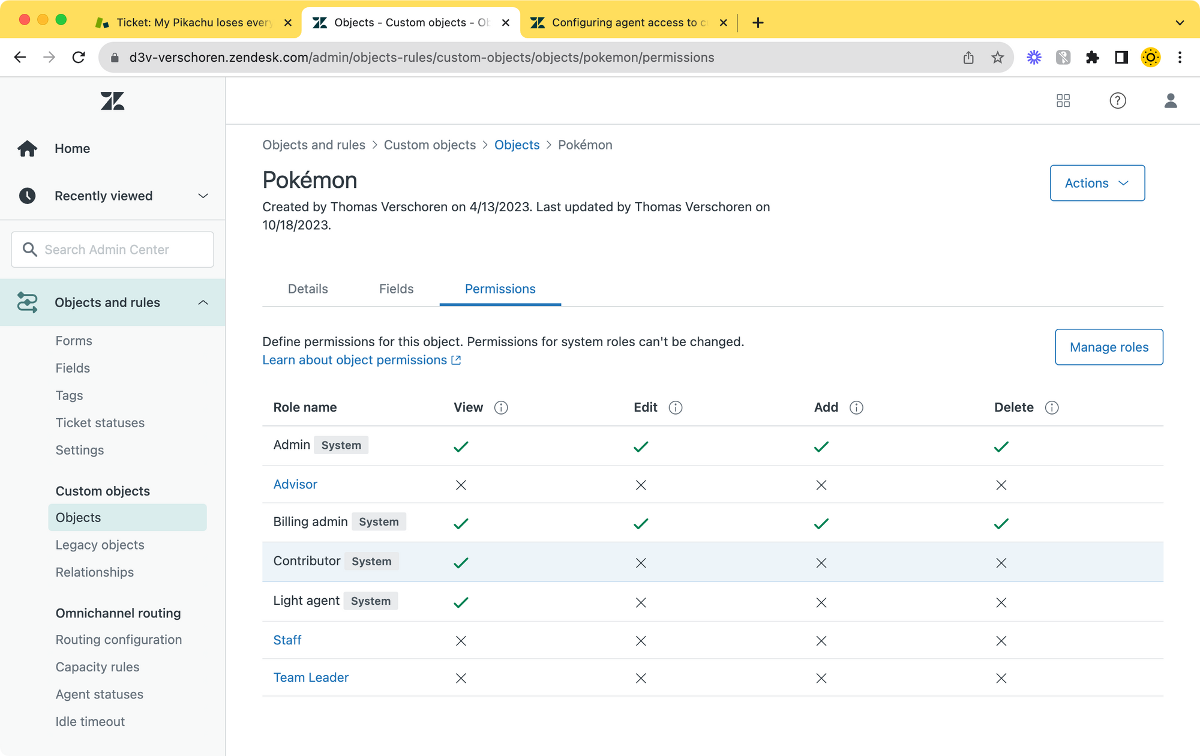Switch to the Fields tab
Image resolution: width=1200 pixels, height=756 pixels.
396,289
